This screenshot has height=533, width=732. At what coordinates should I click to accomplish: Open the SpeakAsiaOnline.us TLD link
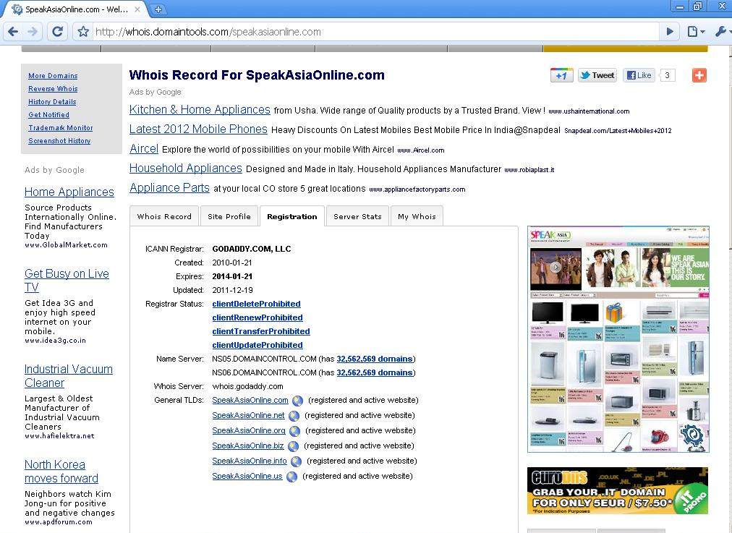click(x=247, y=476)
